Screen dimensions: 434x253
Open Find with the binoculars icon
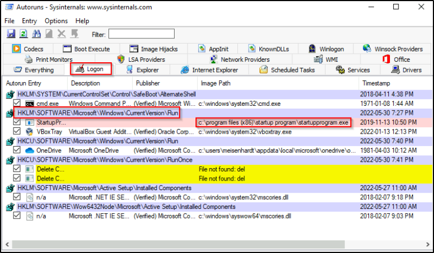tap(36, 34)
